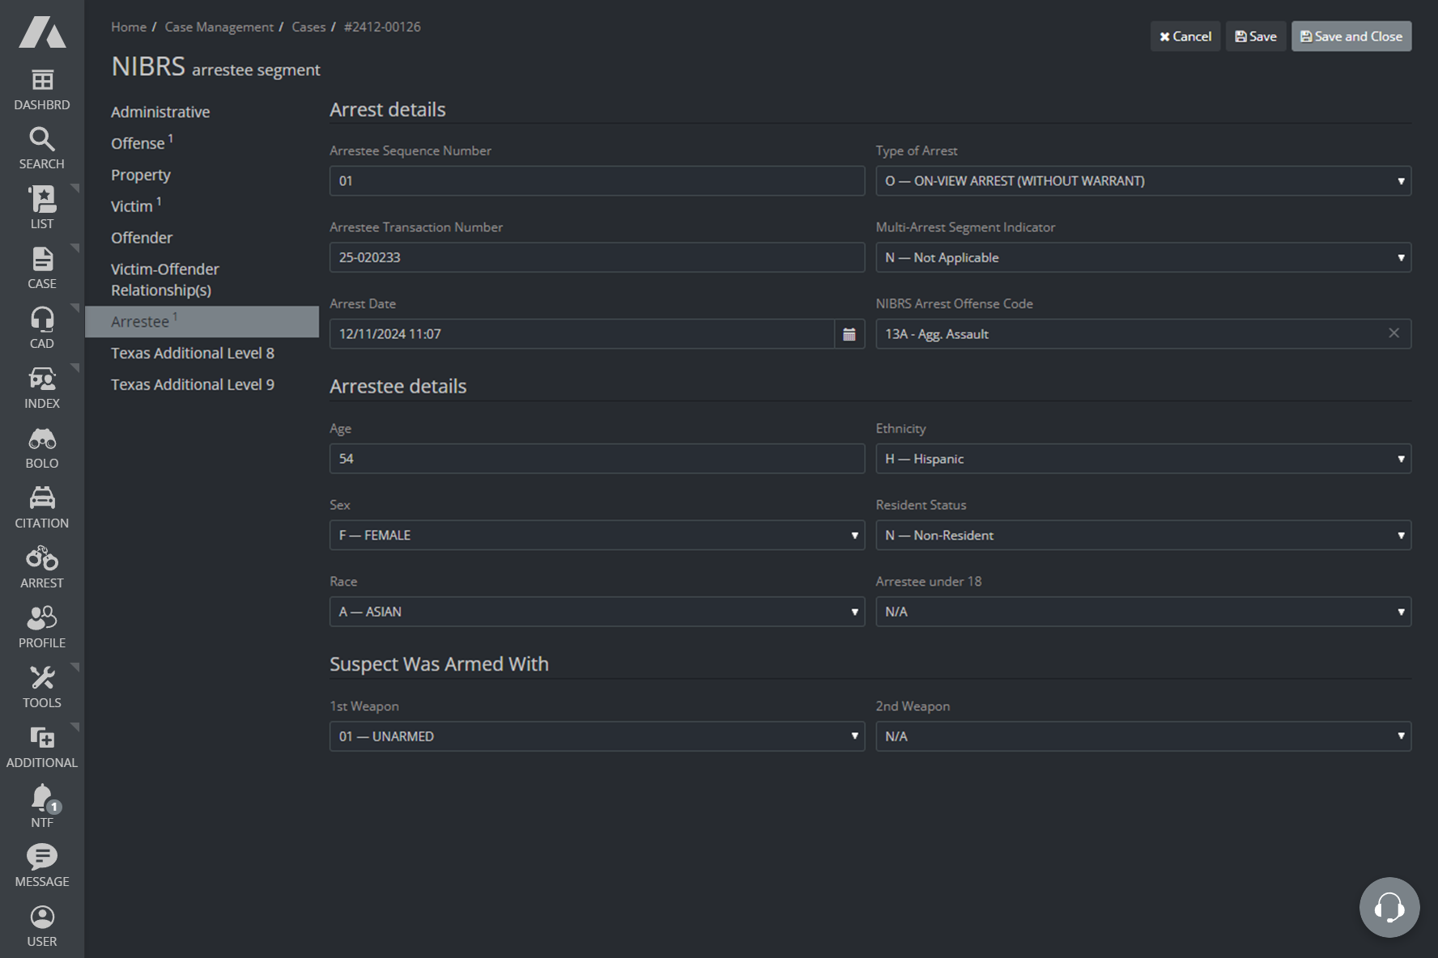Click the Save and Close button
The image size is (1438, 958).
(x=1351, y=36)
